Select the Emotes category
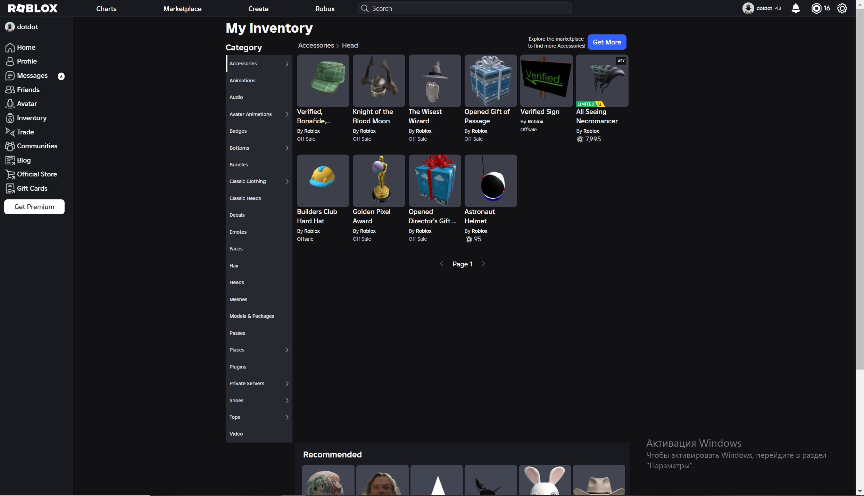The width and height of the screenshot is (864, 496). [x=259, y=232]
